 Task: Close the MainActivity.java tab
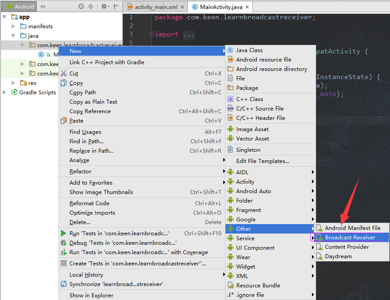(x=247, y=7)
